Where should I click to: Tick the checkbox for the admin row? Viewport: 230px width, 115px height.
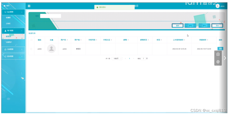click(x=31, y=49)
